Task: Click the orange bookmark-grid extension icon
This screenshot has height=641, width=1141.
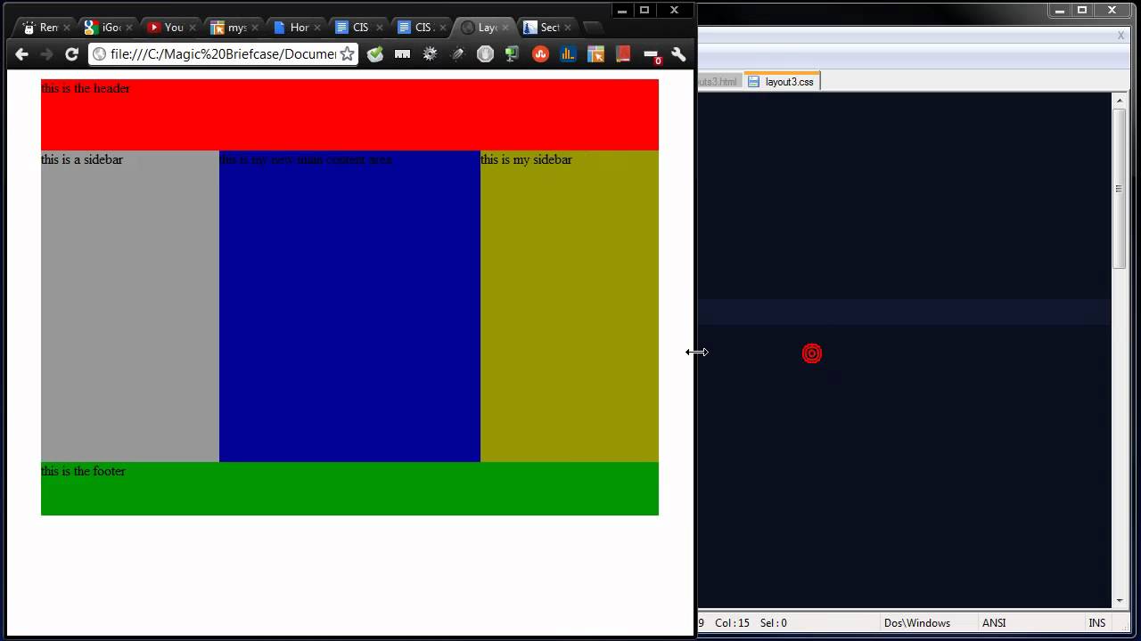Action: (x=595, y=54)
